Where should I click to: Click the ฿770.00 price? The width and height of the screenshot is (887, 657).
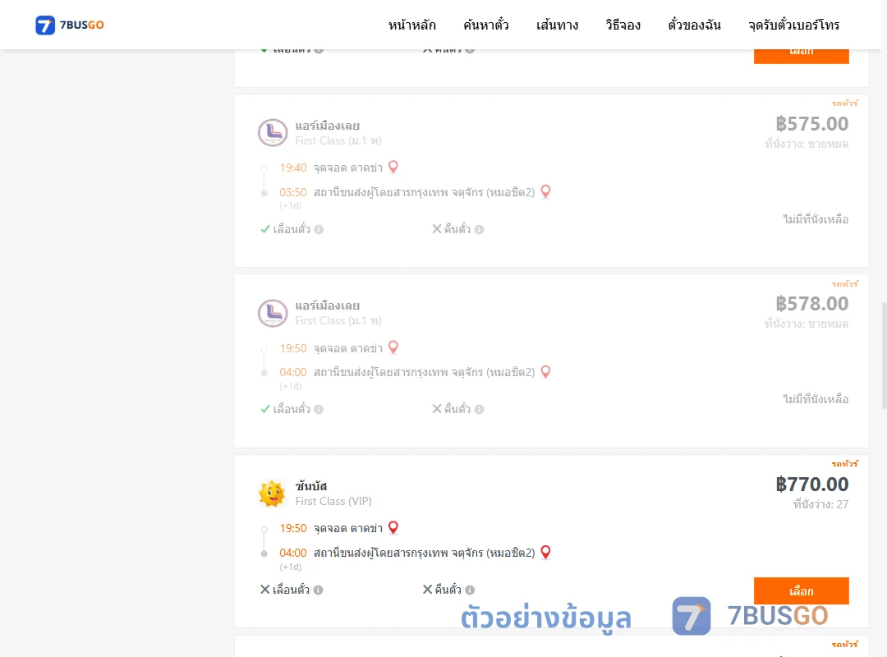pyautogui.click(x=811, y=485)
